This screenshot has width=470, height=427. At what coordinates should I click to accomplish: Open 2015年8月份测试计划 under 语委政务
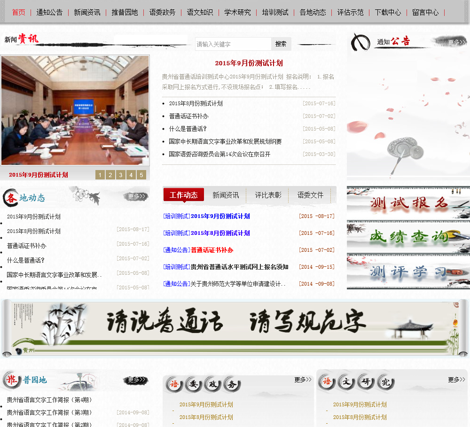pyautogui.click(x=206, y=418)
